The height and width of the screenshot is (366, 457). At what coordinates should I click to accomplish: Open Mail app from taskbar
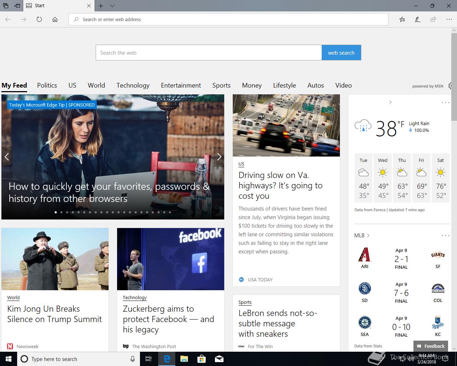click(219, 359)
